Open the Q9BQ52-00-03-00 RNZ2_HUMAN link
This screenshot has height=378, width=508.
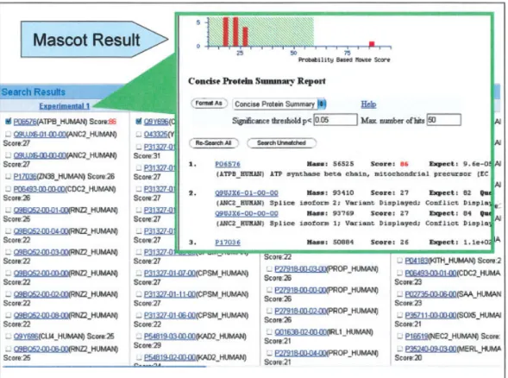41,252
